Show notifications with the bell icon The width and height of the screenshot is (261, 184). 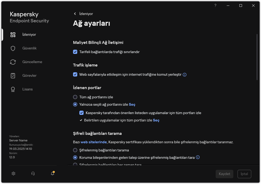tap(52, 173)
